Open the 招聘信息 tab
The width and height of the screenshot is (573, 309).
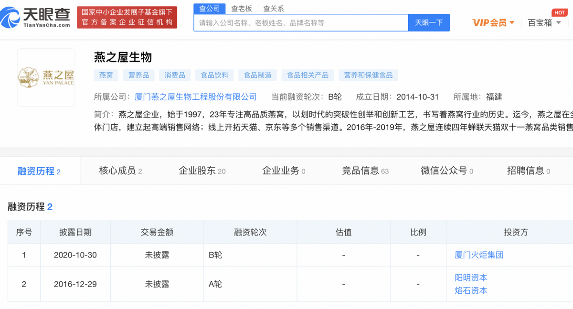point(525,170)
